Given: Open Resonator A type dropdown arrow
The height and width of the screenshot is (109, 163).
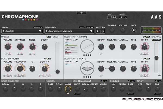Looking at the screenshot, I should click(x=144, y=37).
